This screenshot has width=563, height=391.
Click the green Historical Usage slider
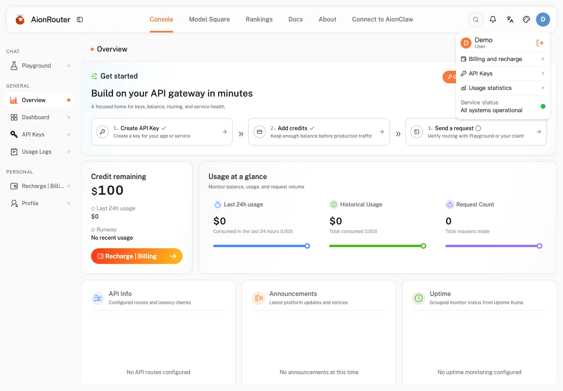click(x=378, y=246)
